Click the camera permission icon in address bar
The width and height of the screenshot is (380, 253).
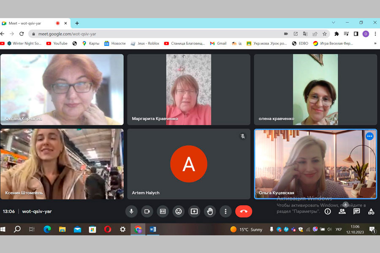pos(286,34)
